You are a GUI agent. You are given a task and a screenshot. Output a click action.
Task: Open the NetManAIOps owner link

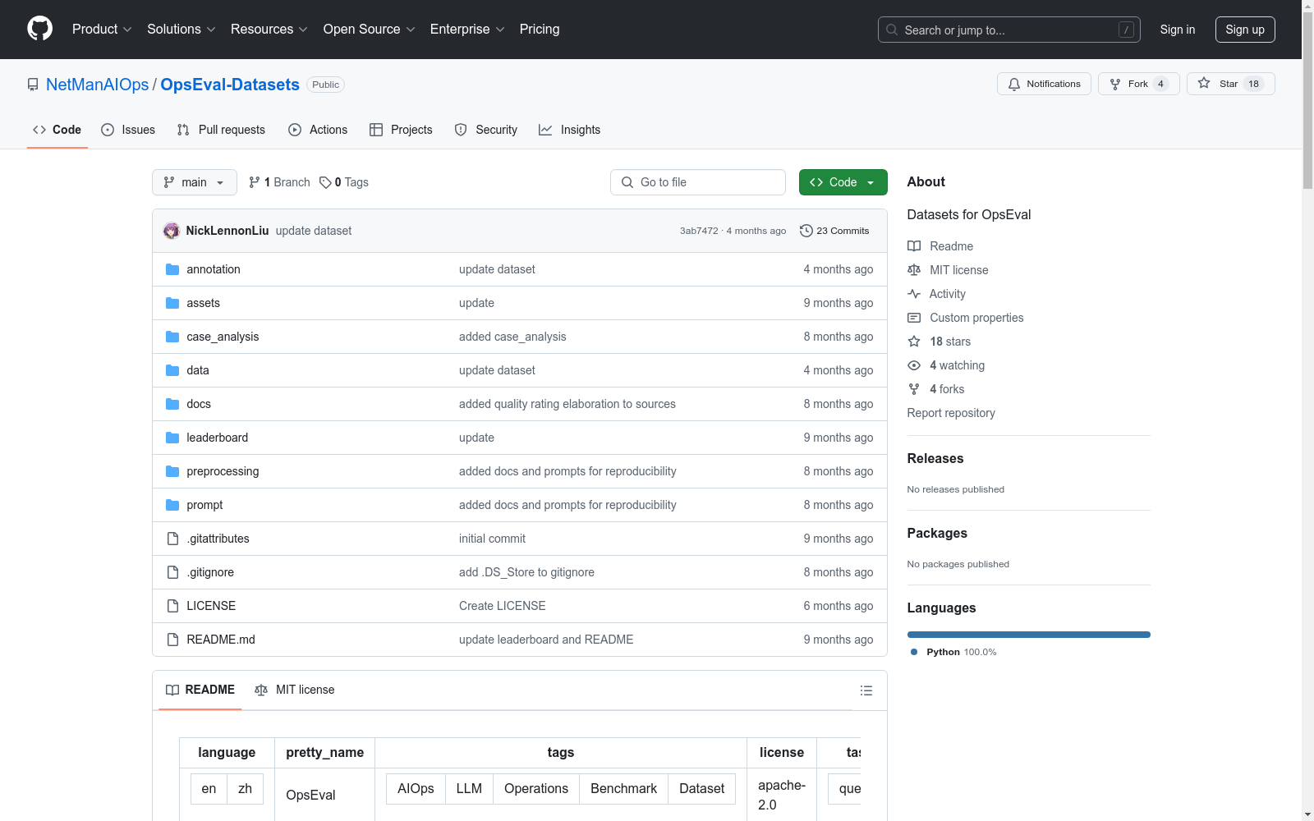coord(98,85)
